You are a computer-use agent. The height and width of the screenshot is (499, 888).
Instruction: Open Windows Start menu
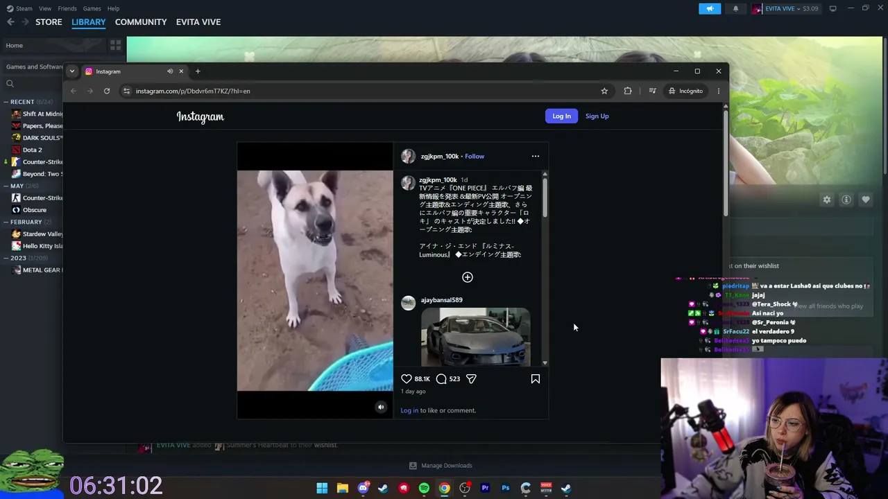coord(322,488)
